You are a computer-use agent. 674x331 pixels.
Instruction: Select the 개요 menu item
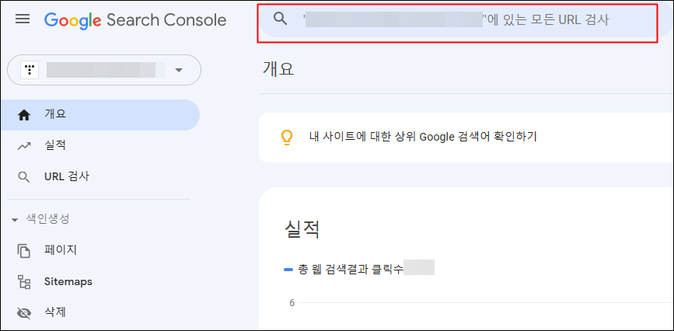pos(100,115)
